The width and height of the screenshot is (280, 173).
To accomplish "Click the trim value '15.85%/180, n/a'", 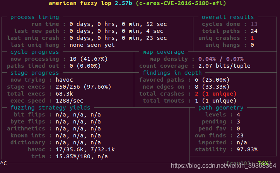I will (x=82, y=157).
